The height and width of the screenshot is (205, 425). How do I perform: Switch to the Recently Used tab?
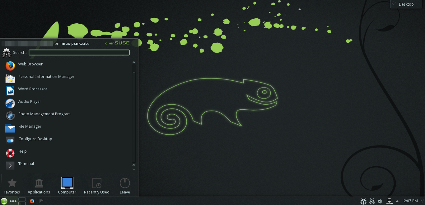[x=97, y=186]
